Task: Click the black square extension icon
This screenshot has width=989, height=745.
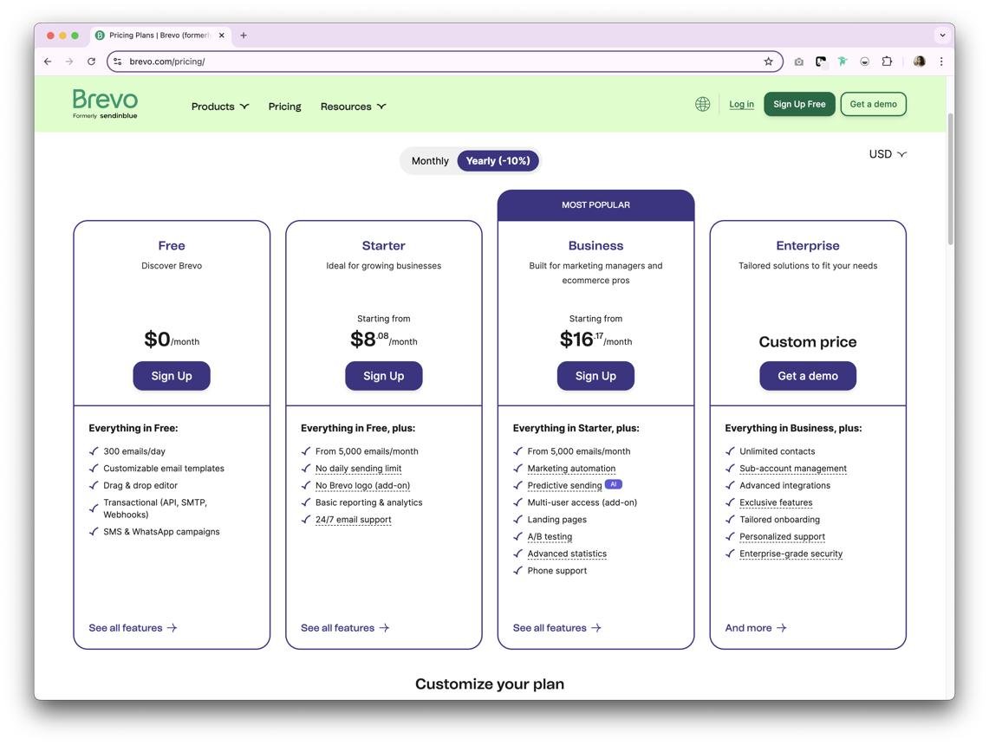Action: (821, 62)
